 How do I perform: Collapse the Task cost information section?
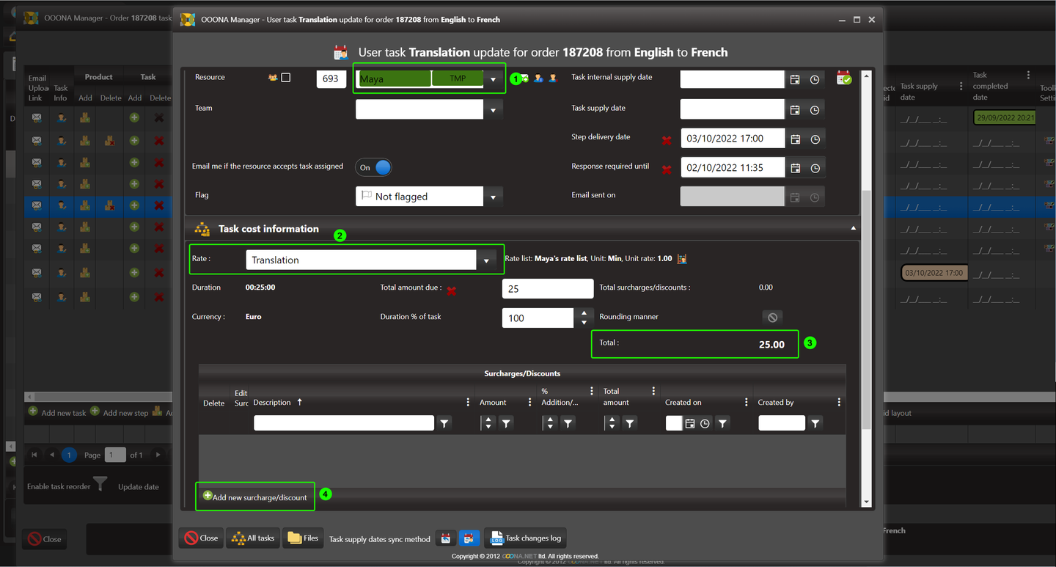click(853, 229)
